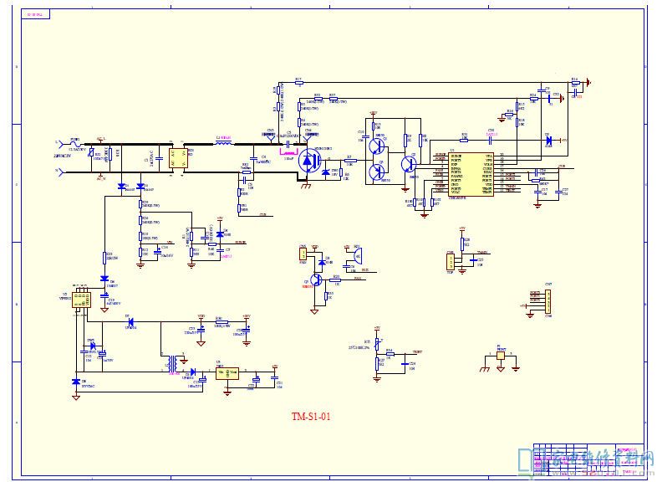Click the +18V supply label above Q1
Viewport: 662px width, 482px height.
click(374, 113)
